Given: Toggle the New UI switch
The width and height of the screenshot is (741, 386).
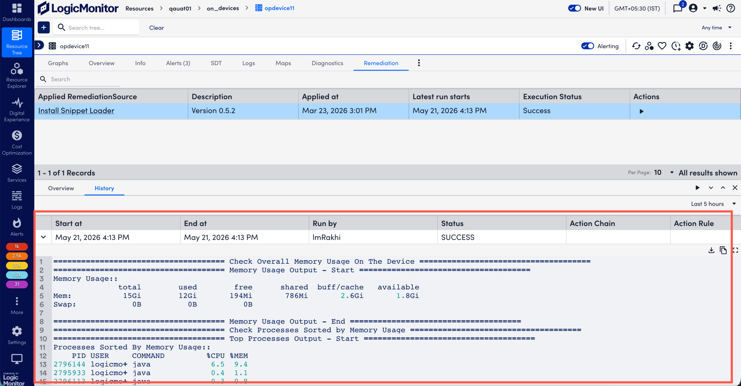Looking at the screenshot, I should point(574,8).
